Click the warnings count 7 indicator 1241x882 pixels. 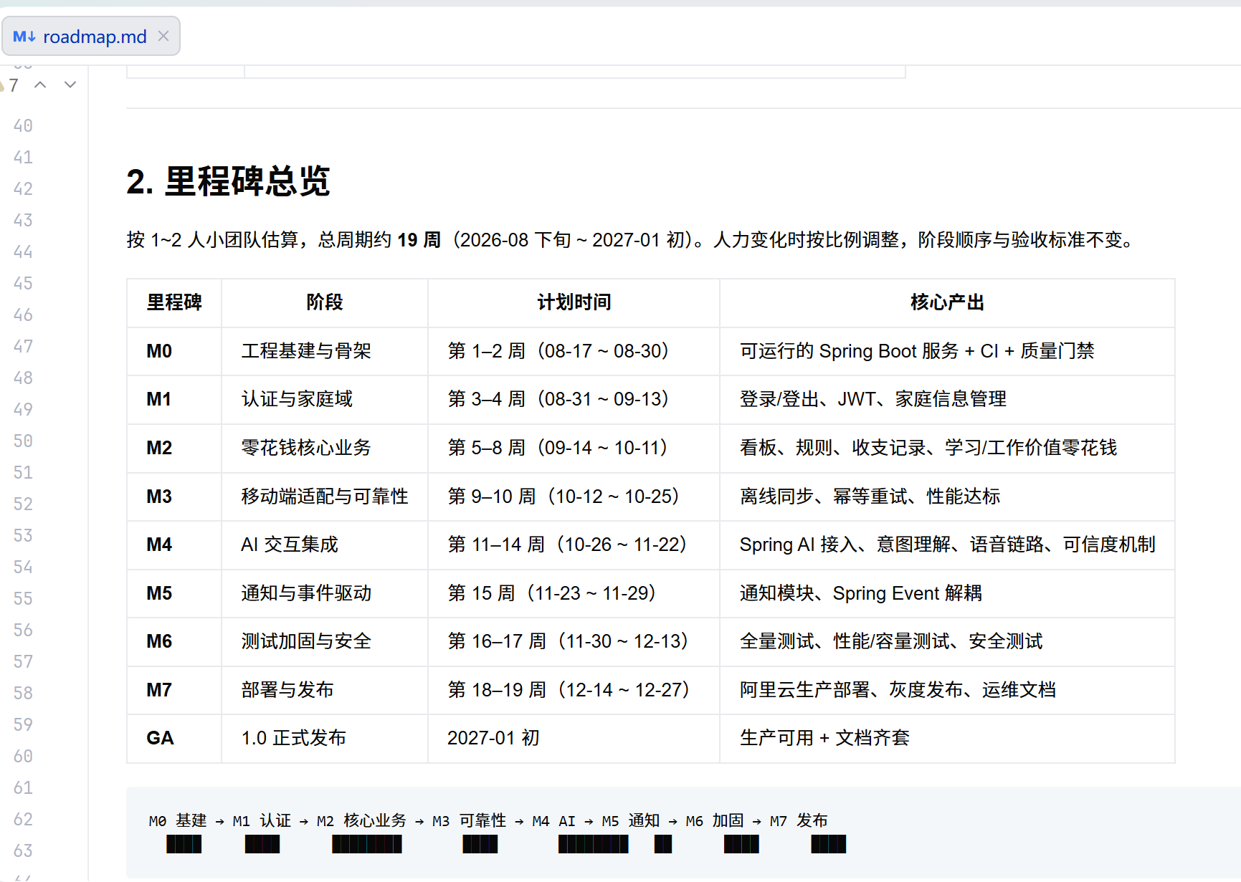click(x=10, y=85)
